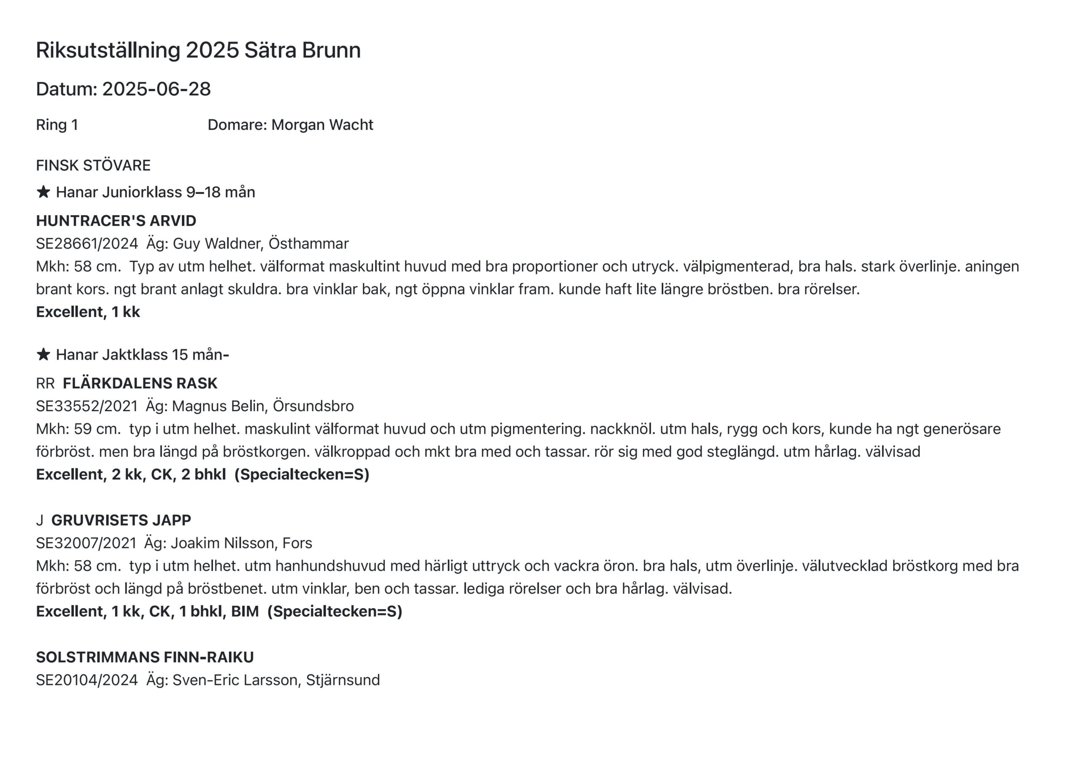Click the Ring 1 label
Image resolution: width=1080 pixels, height=763 pixels.
pos(57,125)
